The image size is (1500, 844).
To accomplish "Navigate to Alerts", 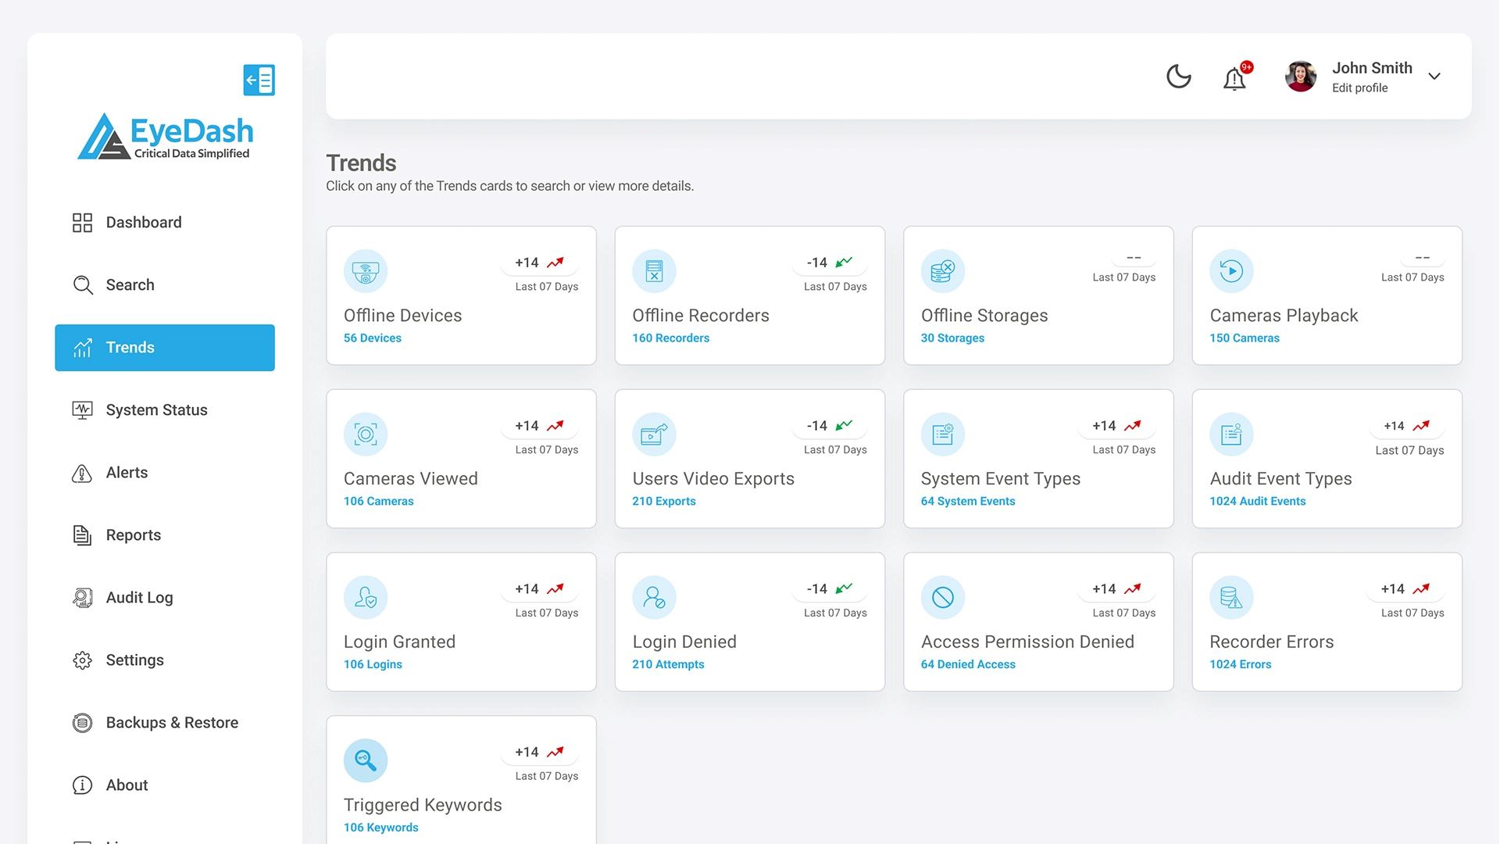I will [x=165, y=473].
